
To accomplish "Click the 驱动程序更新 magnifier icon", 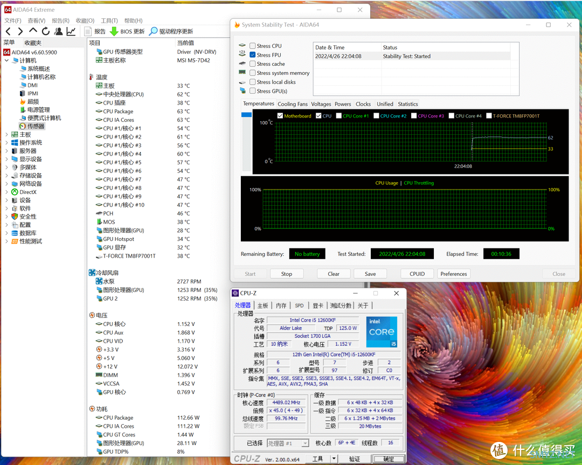I will coord(153,31).
